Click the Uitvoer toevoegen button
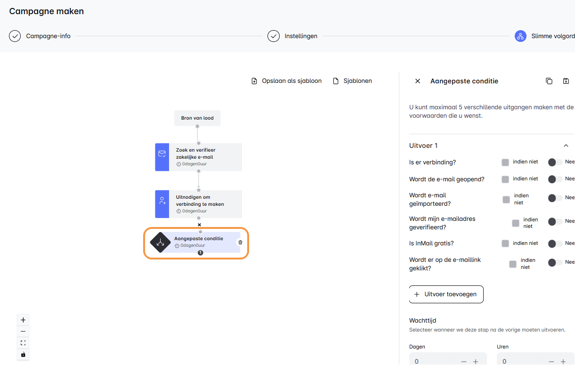 [446, 294]
